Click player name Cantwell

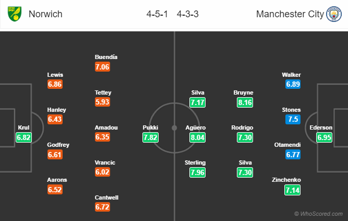pos(106,197)
